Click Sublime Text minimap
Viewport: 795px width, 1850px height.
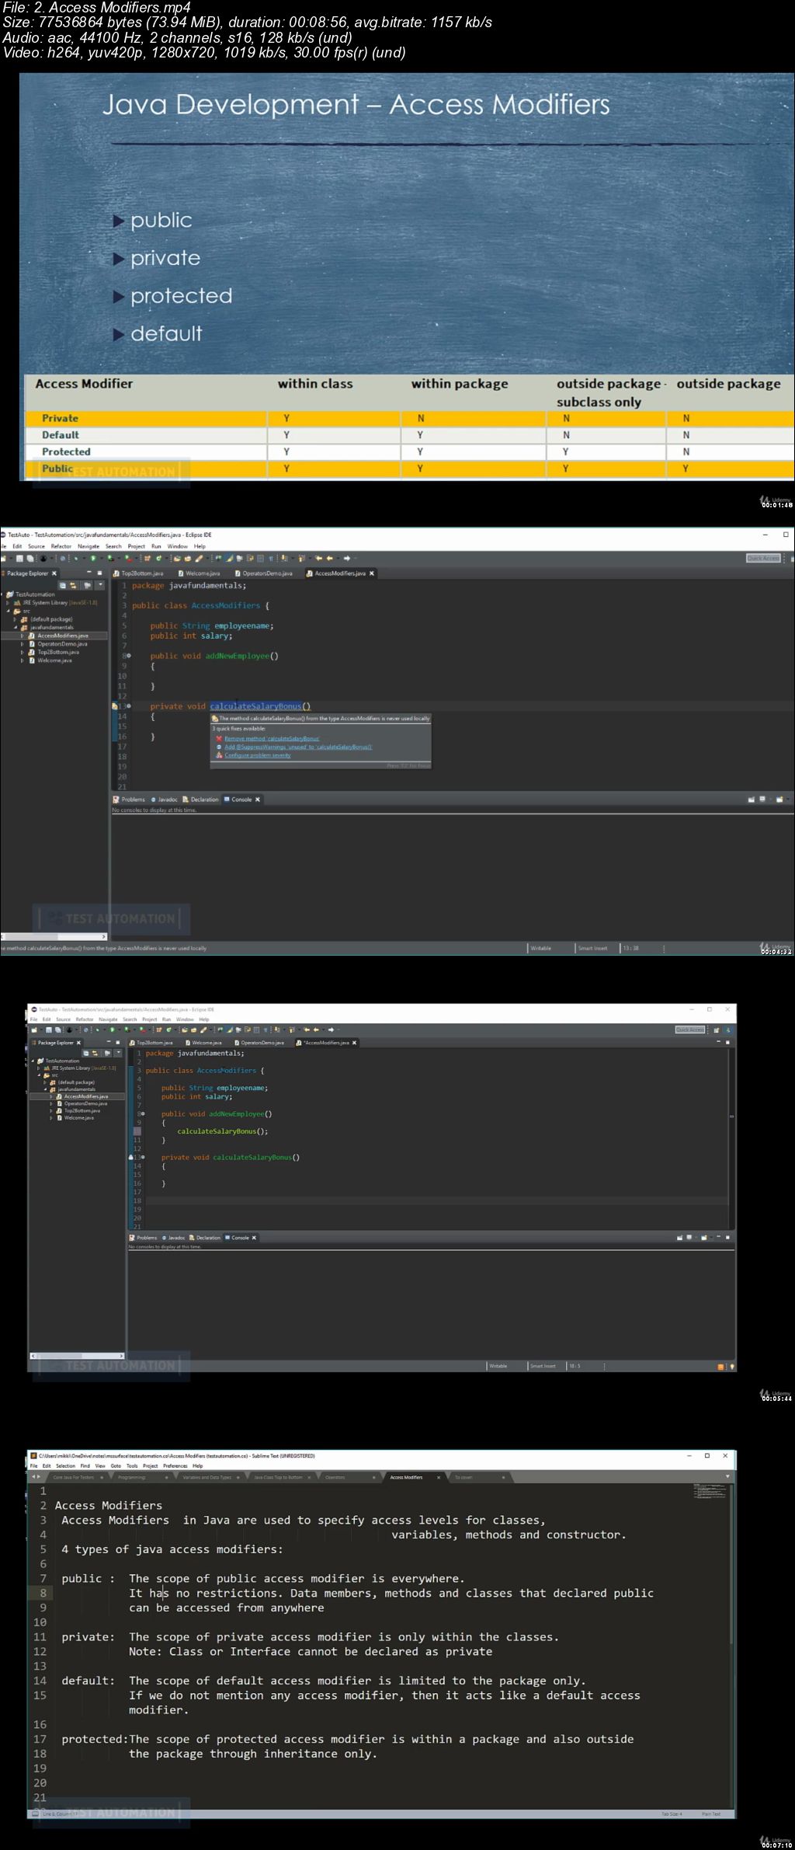click(710, 1492)
